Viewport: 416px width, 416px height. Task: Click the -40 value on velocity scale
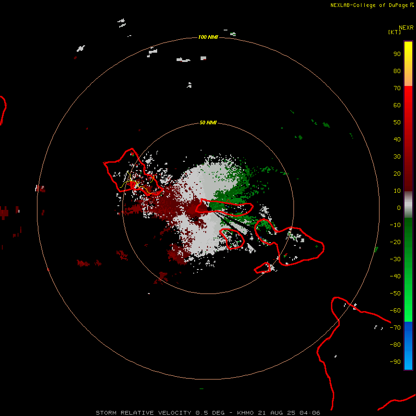[x=395, y=276]
